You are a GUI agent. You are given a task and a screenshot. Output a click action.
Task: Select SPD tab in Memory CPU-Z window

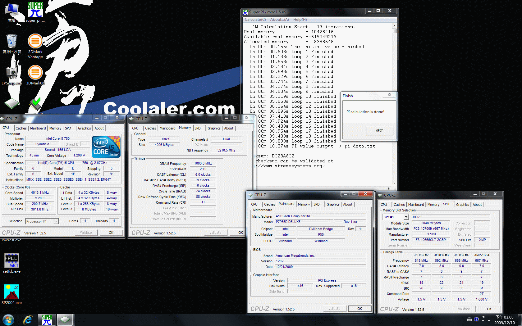click(x=198, y=128)
